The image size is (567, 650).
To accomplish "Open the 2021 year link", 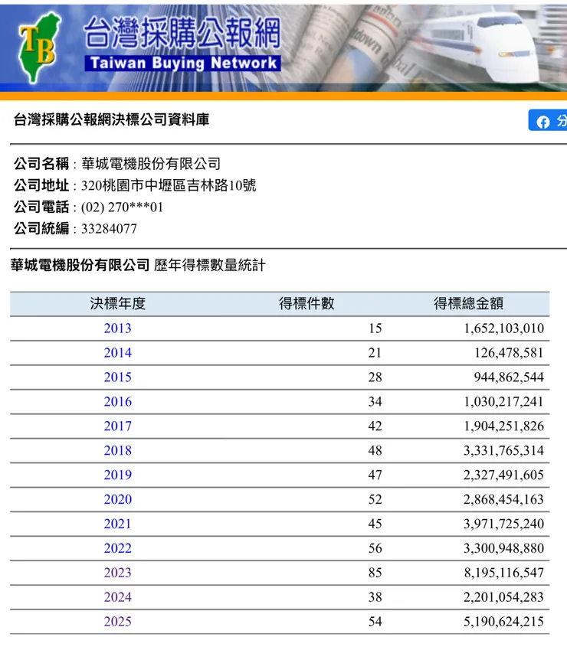I will click(x=117, y=524).
